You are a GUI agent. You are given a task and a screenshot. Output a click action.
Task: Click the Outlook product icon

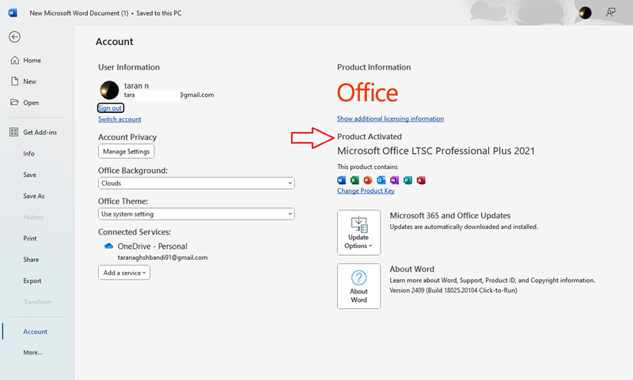click(381, 180)
